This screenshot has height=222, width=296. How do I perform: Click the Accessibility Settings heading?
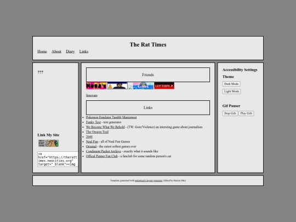(240, 70)
